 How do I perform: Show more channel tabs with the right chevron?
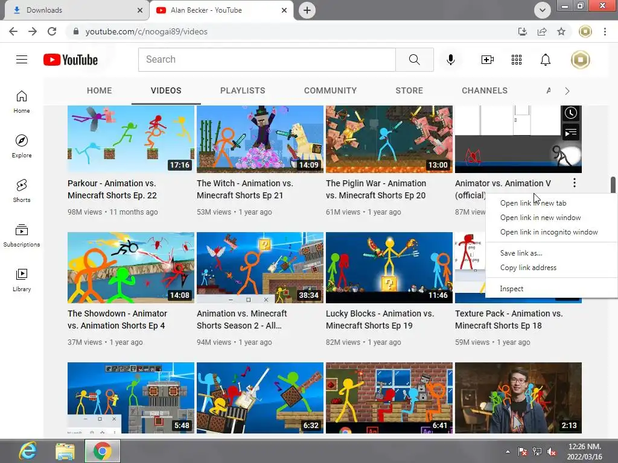point(567,91)
